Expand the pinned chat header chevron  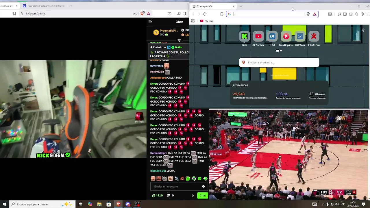coord(179,40)
